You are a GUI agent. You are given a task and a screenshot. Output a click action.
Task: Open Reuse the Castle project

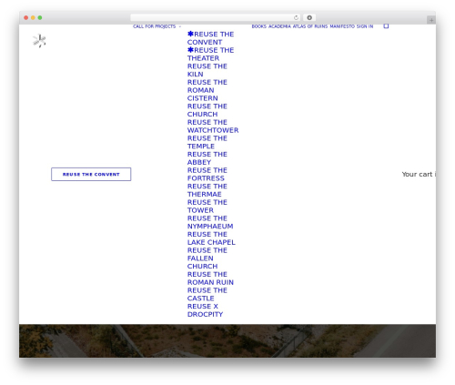tap(207, 294)
